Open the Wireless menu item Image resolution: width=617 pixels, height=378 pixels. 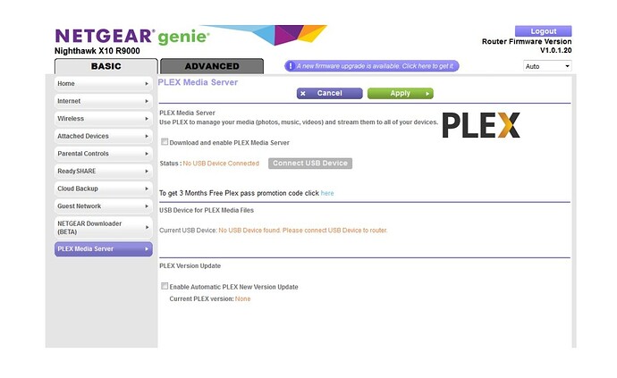click(104, 118)
